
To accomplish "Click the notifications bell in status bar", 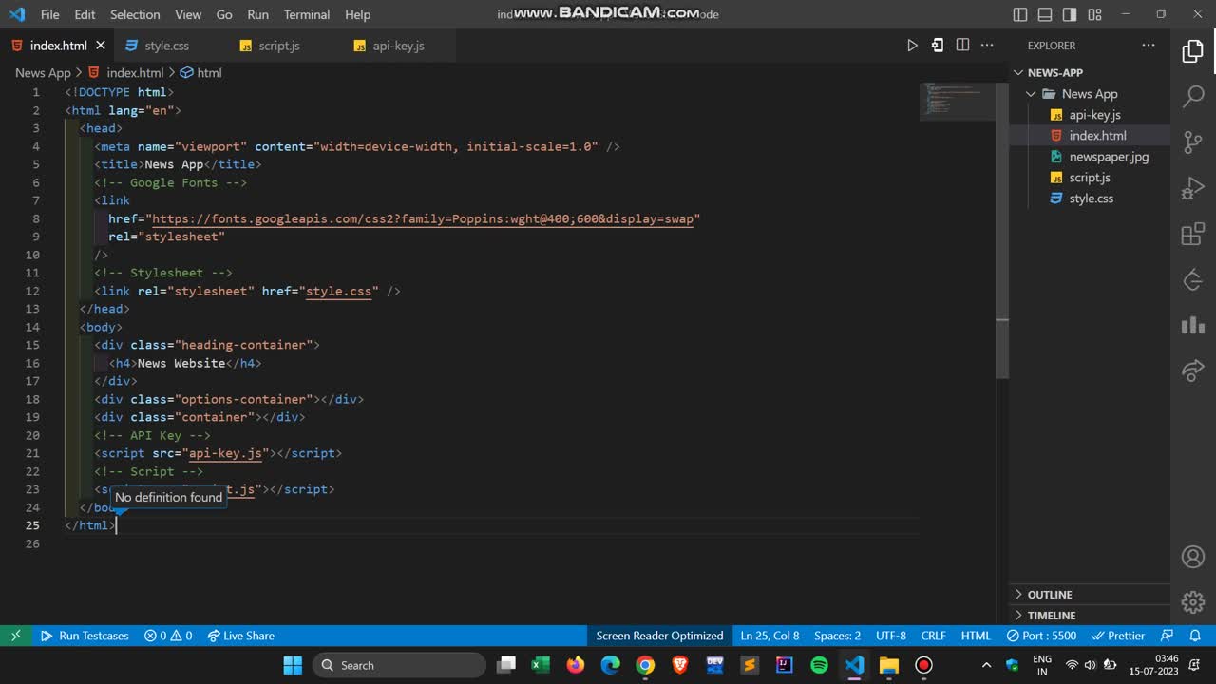I will (1195, 636).
